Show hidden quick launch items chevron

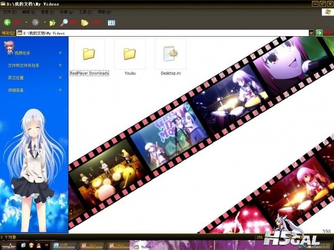[x=46, y=246]
